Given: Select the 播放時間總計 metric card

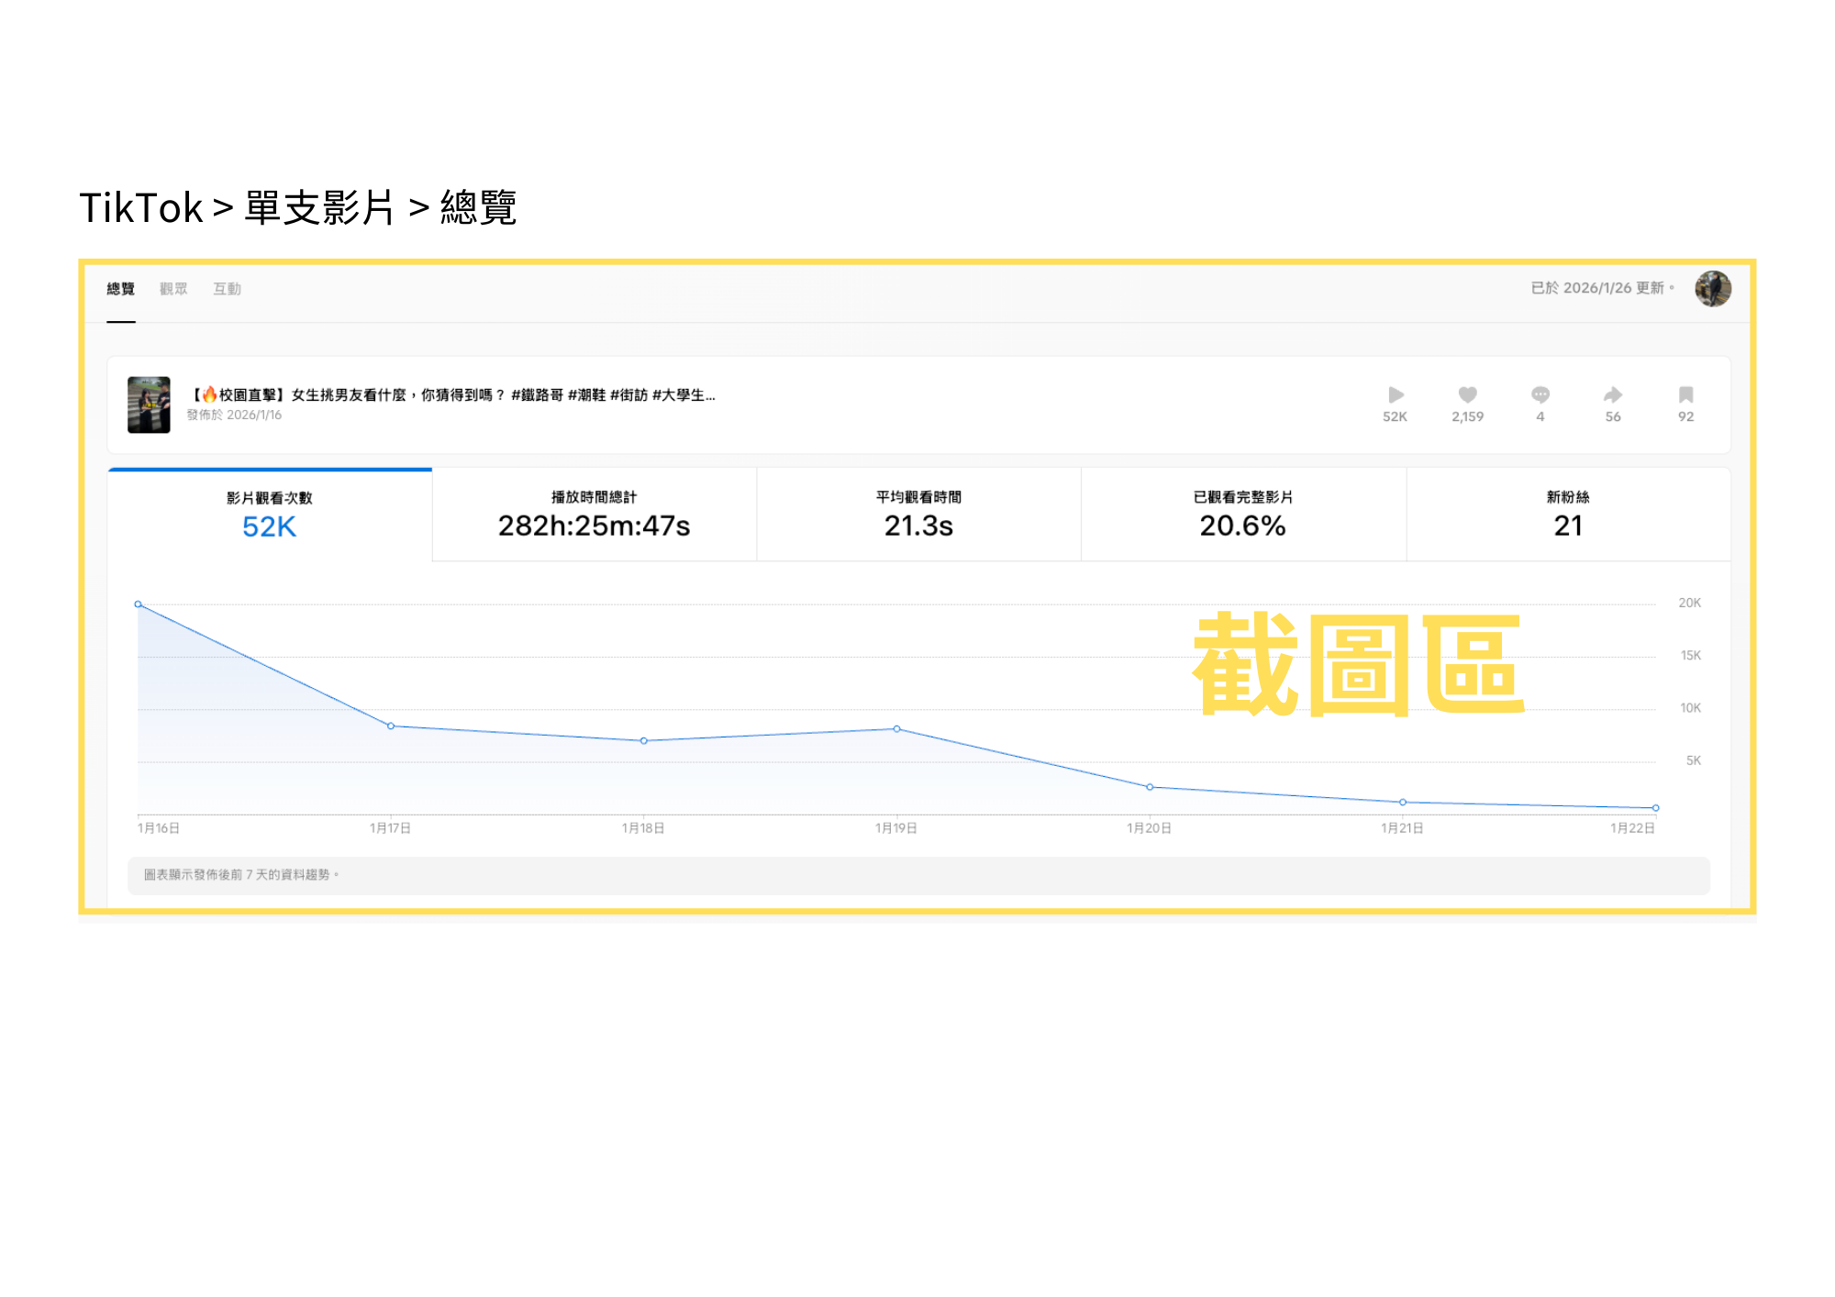Looking at the screenshot, I should (594, 515).
